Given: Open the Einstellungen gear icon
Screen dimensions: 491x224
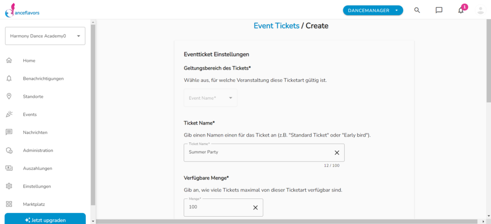Looking at the screenshot, I should click(9, 186).
